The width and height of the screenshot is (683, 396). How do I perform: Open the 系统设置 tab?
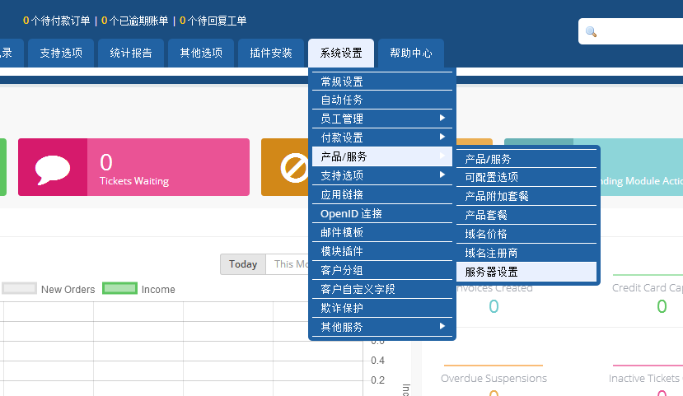[341, 53]
